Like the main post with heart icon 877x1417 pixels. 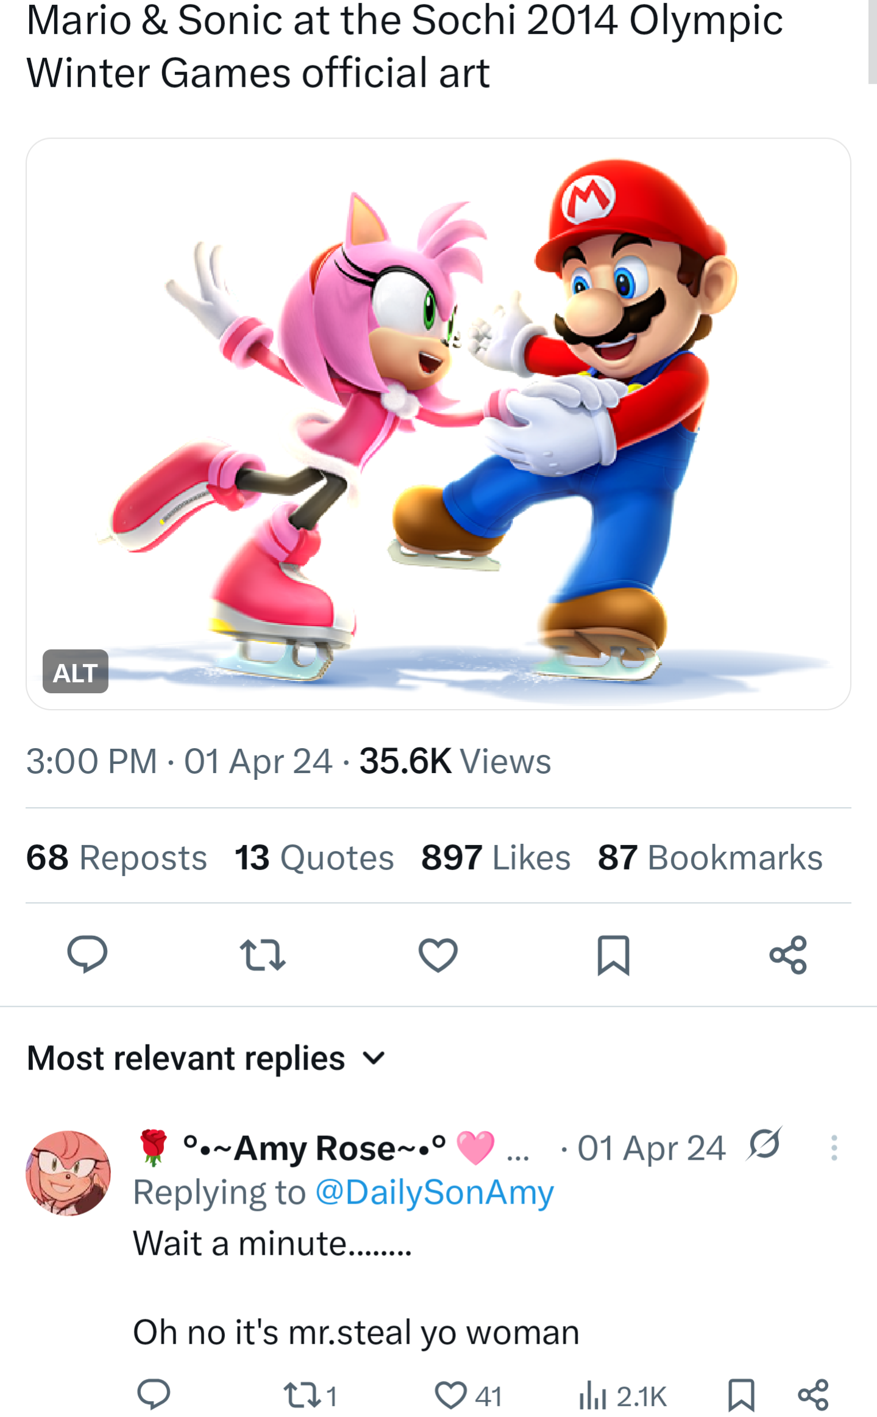point(438,954)
